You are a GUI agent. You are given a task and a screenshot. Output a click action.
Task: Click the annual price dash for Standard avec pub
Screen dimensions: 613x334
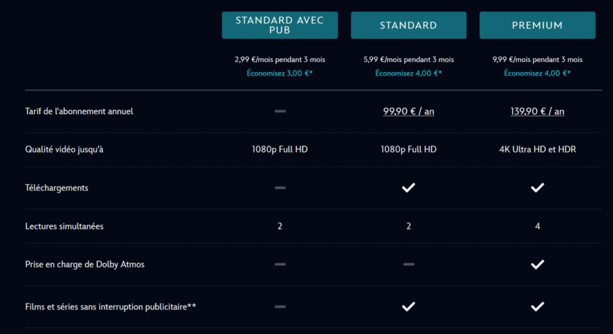click(280, 111)
